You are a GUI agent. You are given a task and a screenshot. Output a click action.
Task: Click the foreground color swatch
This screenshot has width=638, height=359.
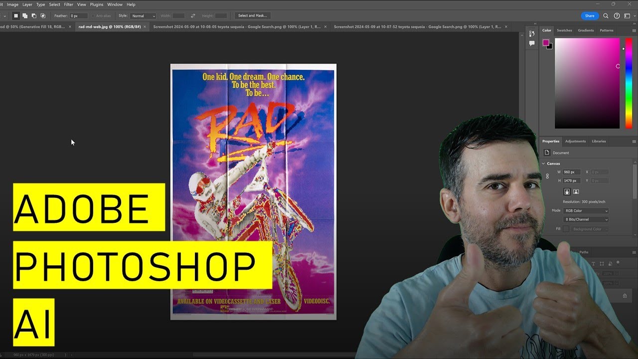pyautogui.click(x=546, y=43)
